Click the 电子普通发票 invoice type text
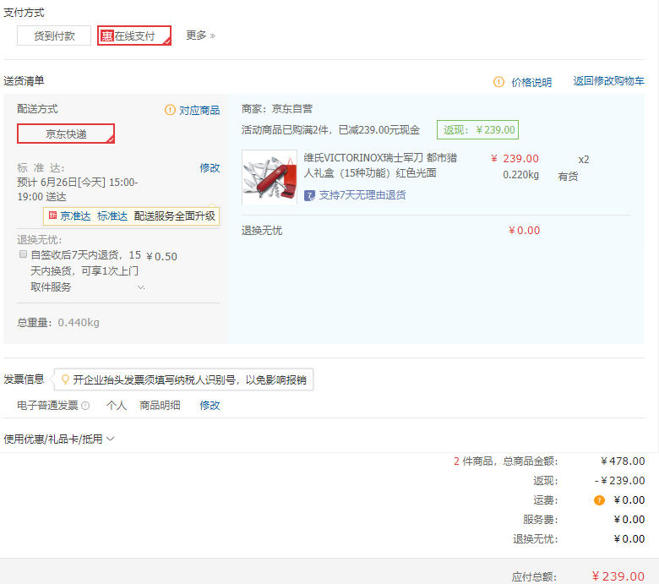The height and width of the screenshot is (584, 659). click(x=47, y=406)
